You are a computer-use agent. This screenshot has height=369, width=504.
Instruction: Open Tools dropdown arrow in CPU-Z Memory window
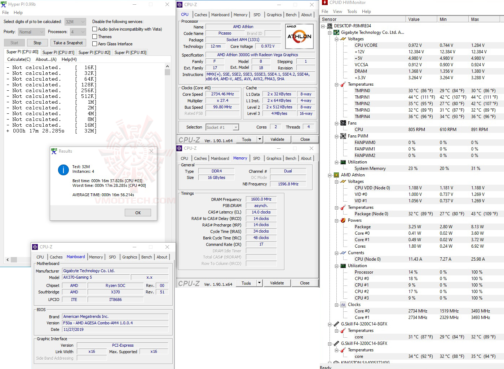click(259, 283)
